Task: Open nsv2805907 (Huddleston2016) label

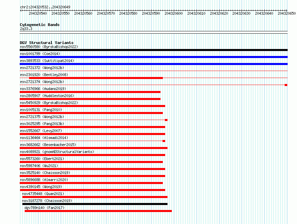Action: click(x=47, y=96)
